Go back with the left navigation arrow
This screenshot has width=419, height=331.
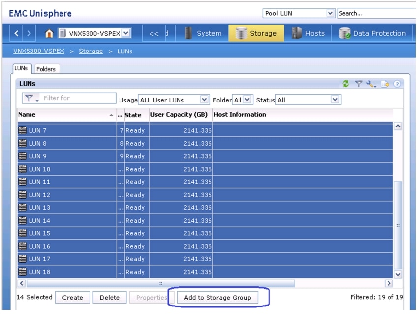[16, 33]
